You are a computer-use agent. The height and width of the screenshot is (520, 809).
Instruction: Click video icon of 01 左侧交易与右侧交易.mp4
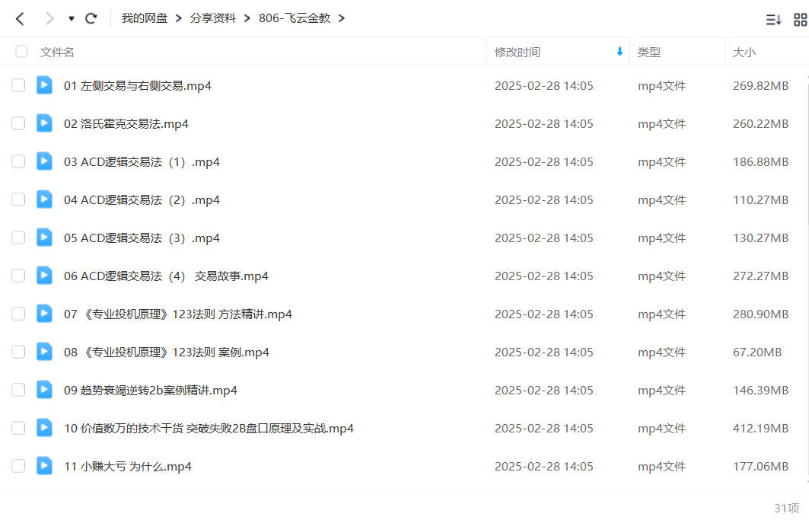point(44,85)
